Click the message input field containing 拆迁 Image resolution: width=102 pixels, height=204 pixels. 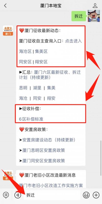point(52,195)
